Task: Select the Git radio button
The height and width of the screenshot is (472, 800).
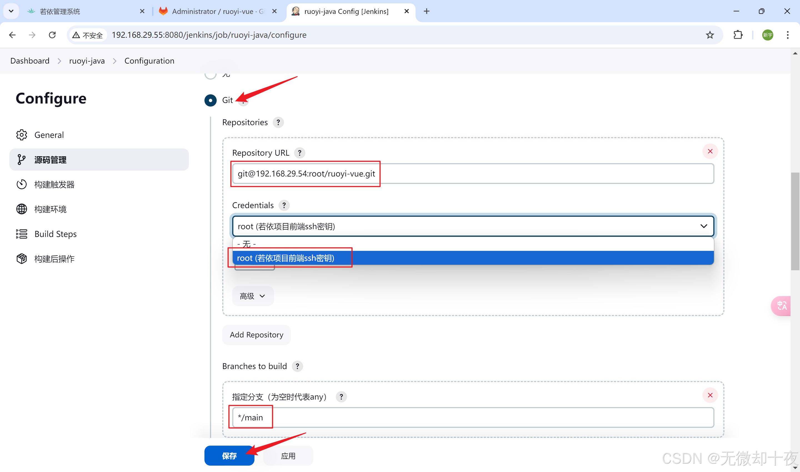Action: [x=211, y=100]
